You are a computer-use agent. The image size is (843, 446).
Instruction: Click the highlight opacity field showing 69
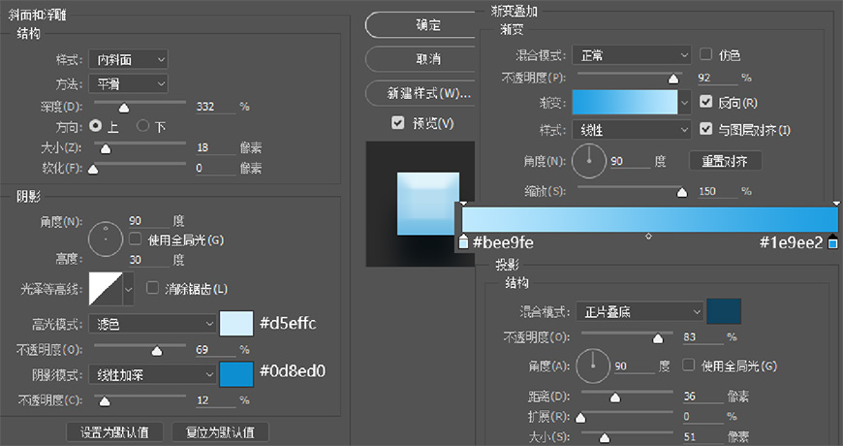tap(215, 350)
